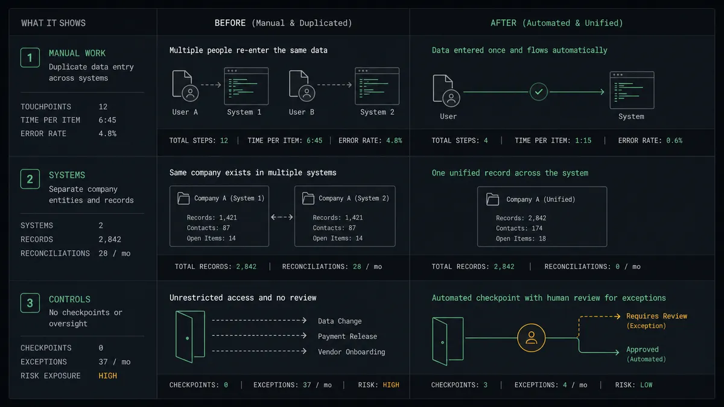Click the User A document icon
Screen dimensions: 724x407
click(185, 86)
